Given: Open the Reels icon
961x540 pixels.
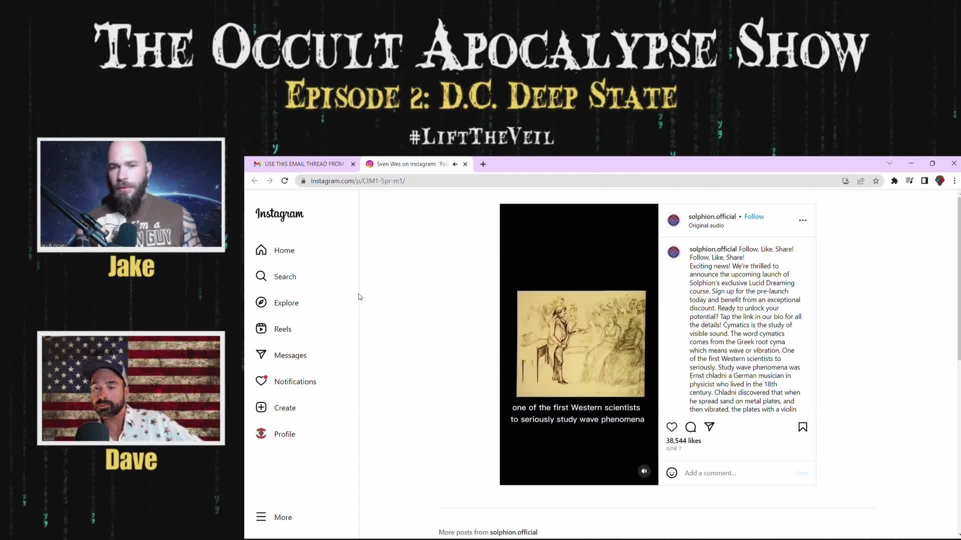Looking at the screenshot, I should [261, 328].
